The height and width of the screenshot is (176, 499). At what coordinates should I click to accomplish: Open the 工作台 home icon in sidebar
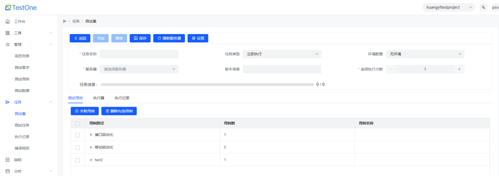pos(8,21)
